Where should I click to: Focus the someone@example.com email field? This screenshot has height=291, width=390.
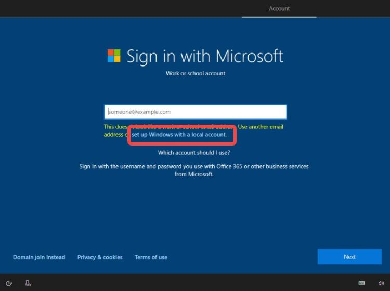pyautogui.click(x=195, y=112)
